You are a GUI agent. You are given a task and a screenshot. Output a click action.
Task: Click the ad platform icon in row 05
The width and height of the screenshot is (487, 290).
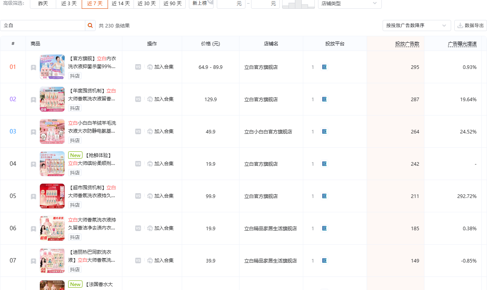coord(324,196)
